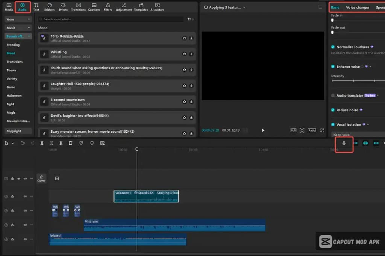Enable the Audio translator checkbox
Screen dimensions: 385x256
[333, 95]
